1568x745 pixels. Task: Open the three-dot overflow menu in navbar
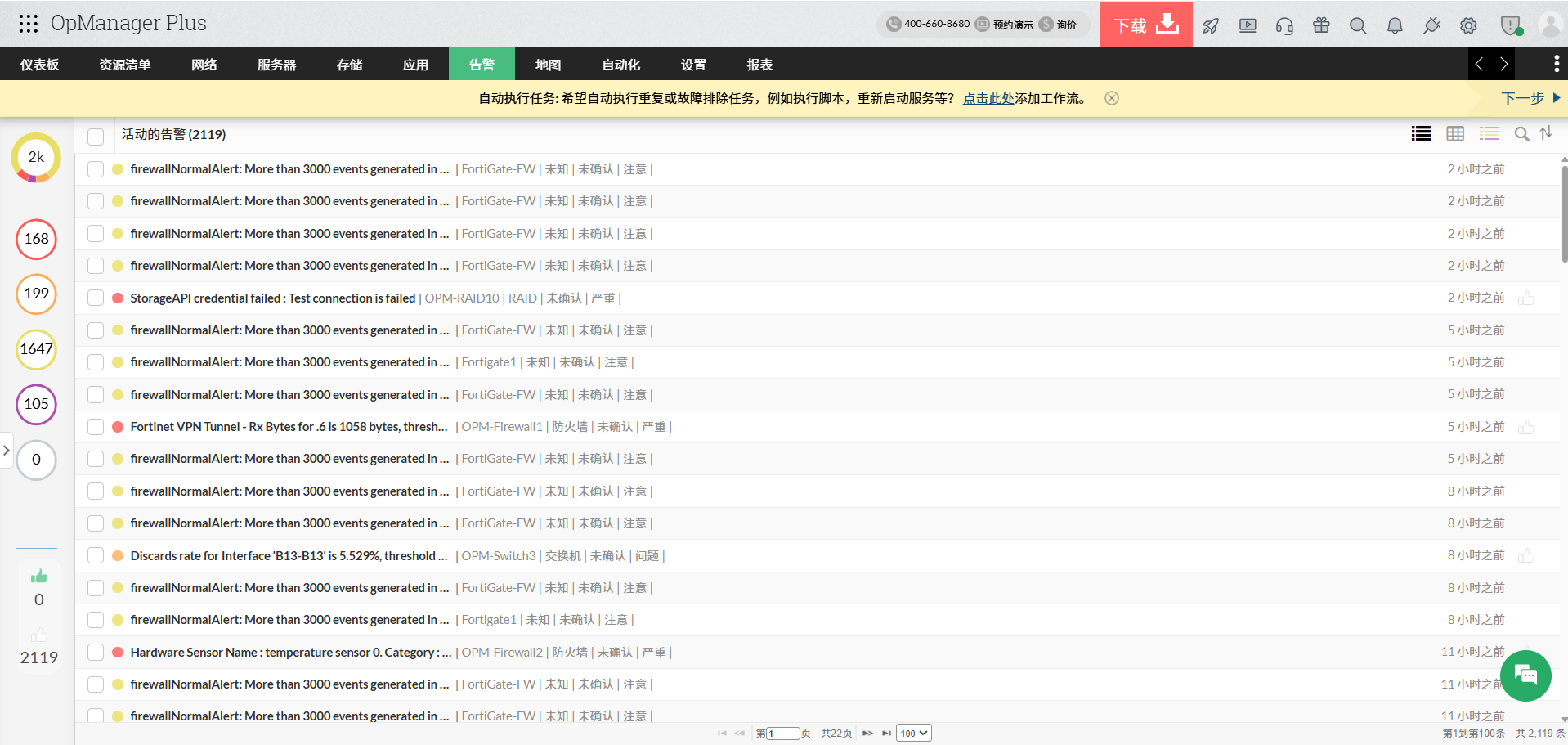[x=1556, y=64]
